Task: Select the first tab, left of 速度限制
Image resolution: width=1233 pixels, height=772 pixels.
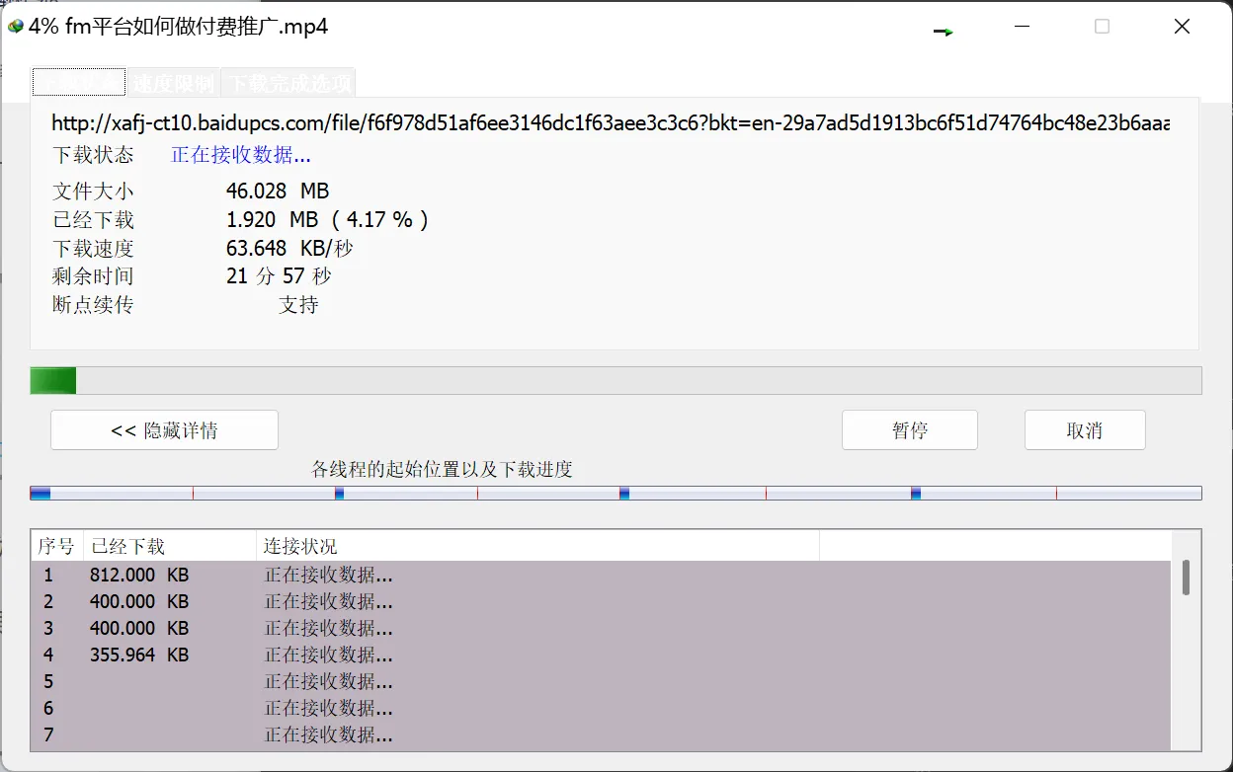Action: click(x=79, y=82)
